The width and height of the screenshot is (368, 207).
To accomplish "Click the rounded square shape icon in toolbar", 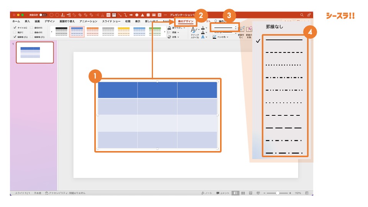I will pos(148,15).
